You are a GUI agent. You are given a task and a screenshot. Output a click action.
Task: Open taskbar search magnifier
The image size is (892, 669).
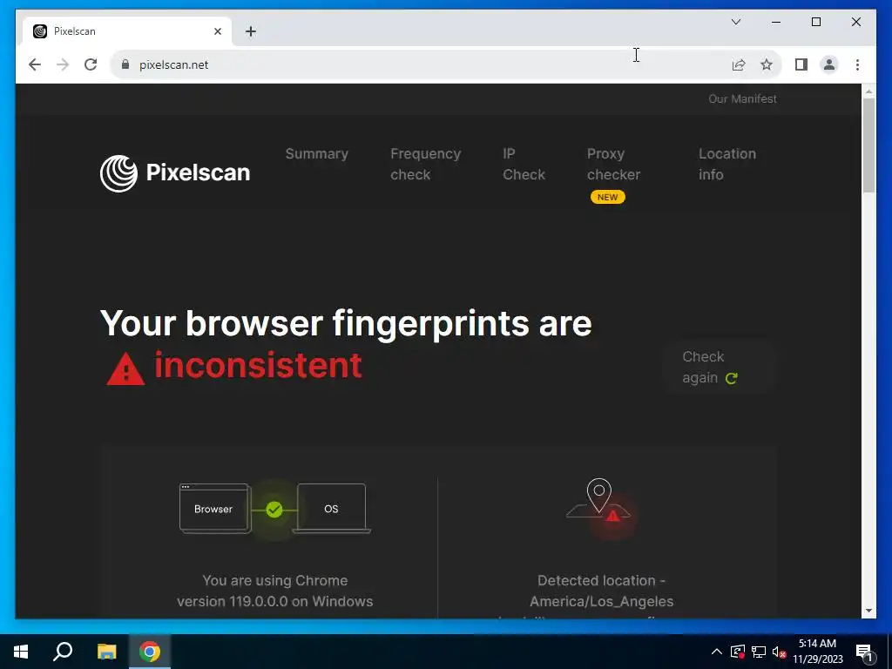pyautogui.click(x=63, y=652)
